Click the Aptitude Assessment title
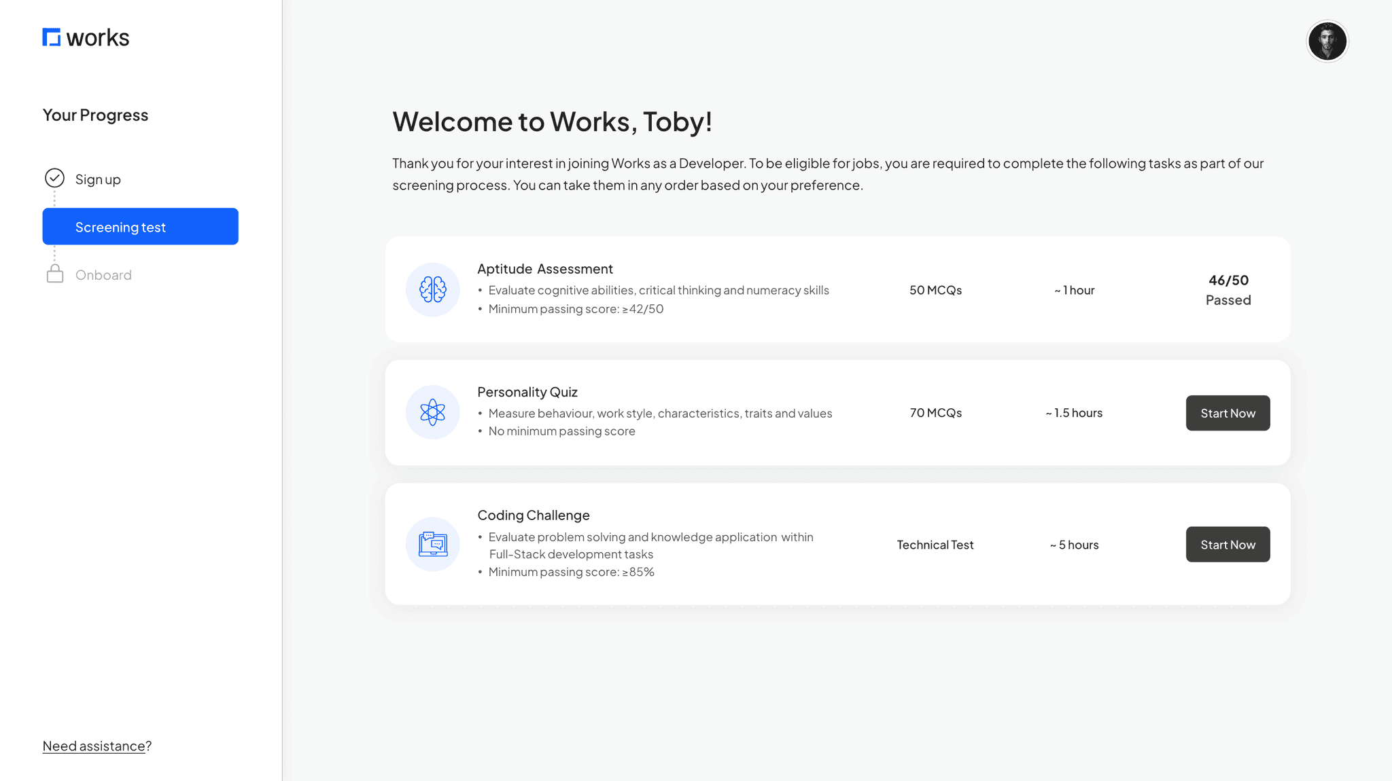The height and width of the screenshot is (781, 1392). [x=544, y=269]
